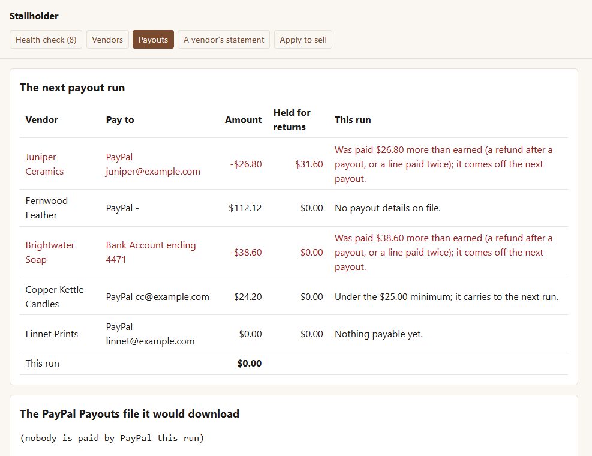
Task: Open A vendor's statement tab
Action: (x=224, y=40)
